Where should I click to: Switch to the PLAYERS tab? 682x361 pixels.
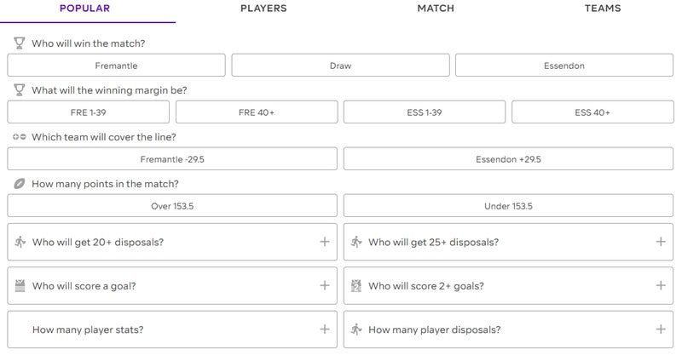pos(263,9)
